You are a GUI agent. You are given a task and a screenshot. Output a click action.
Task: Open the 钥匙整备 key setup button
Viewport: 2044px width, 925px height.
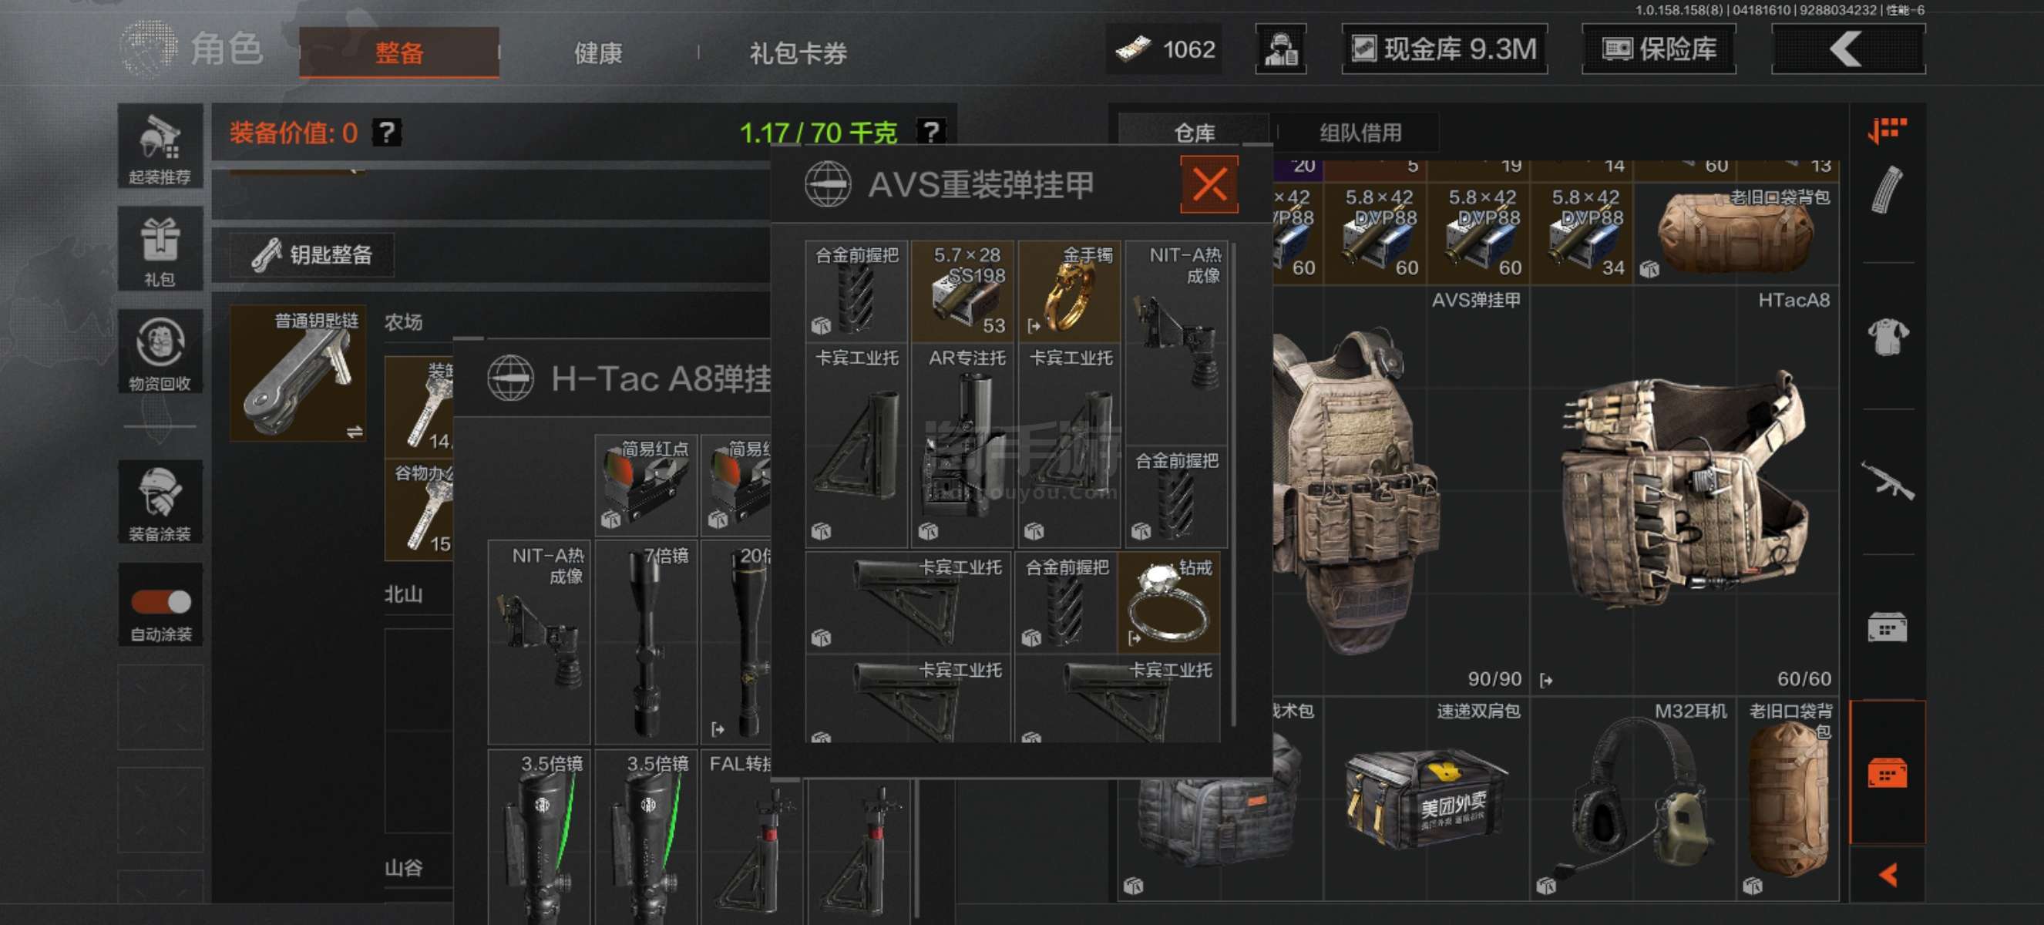pos(313,254)
